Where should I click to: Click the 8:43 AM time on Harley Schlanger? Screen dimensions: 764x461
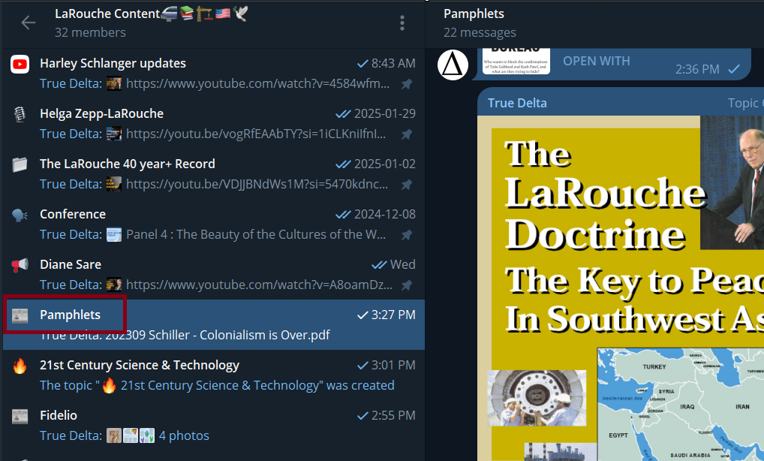click(x=393, y=63)
